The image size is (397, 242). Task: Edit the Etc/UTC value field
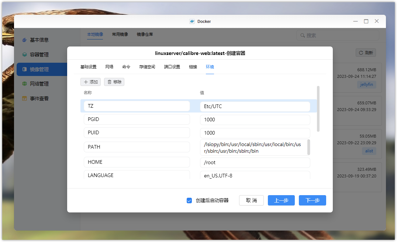[x=255, y=107]
